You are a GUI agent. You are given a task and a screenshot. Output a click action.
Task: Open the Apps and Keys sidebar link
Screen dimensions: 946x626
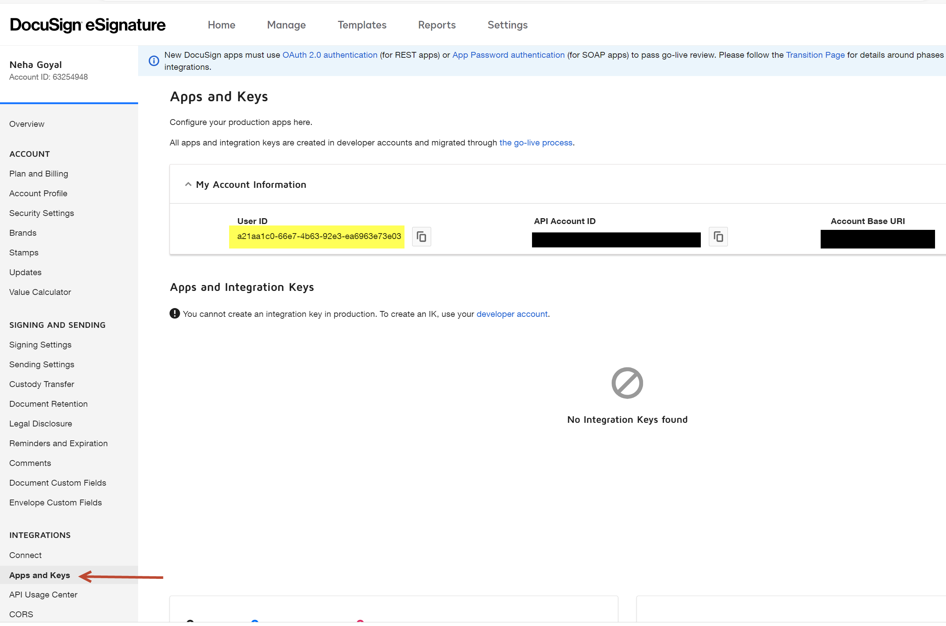[39, 575]
